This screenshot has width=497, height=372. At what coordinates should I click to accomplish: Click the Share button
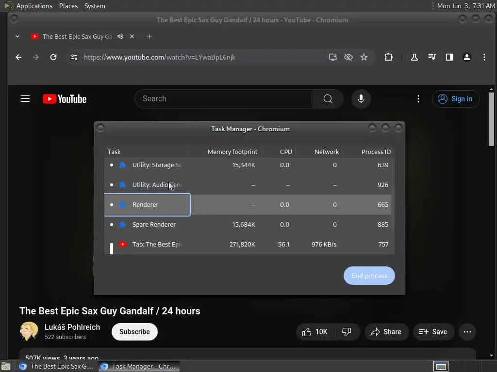(386, 332)
